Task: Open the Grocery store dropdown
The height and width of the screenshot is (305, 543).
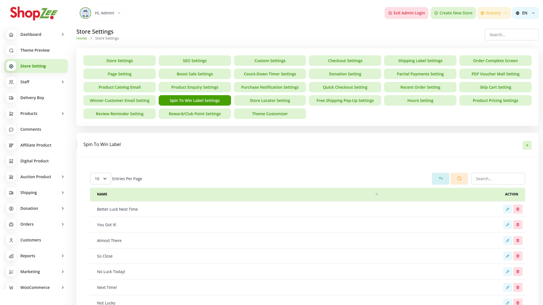Action: (x=494, y=13)
